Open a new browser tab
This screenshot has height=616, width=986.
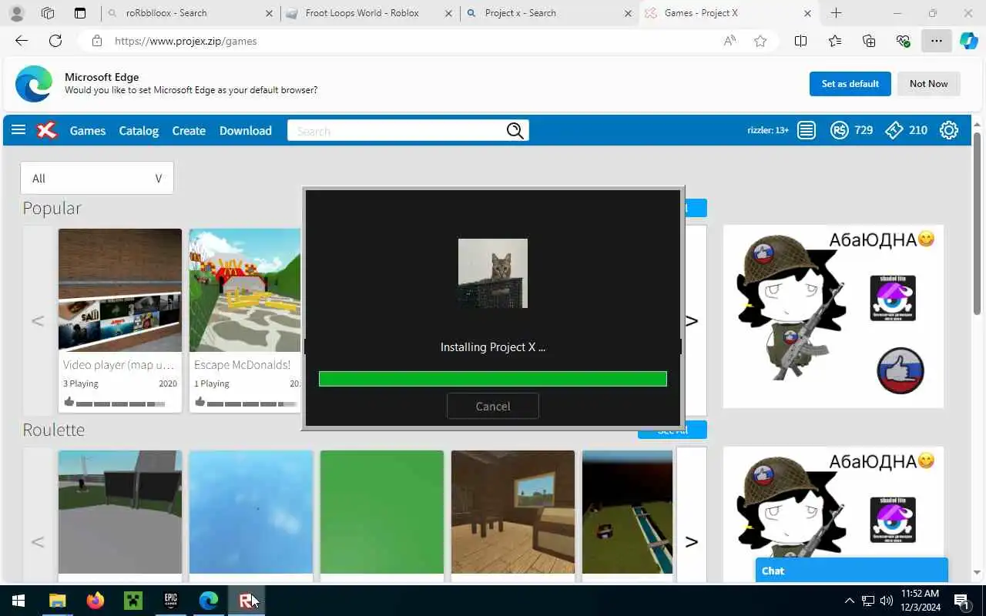836,13
